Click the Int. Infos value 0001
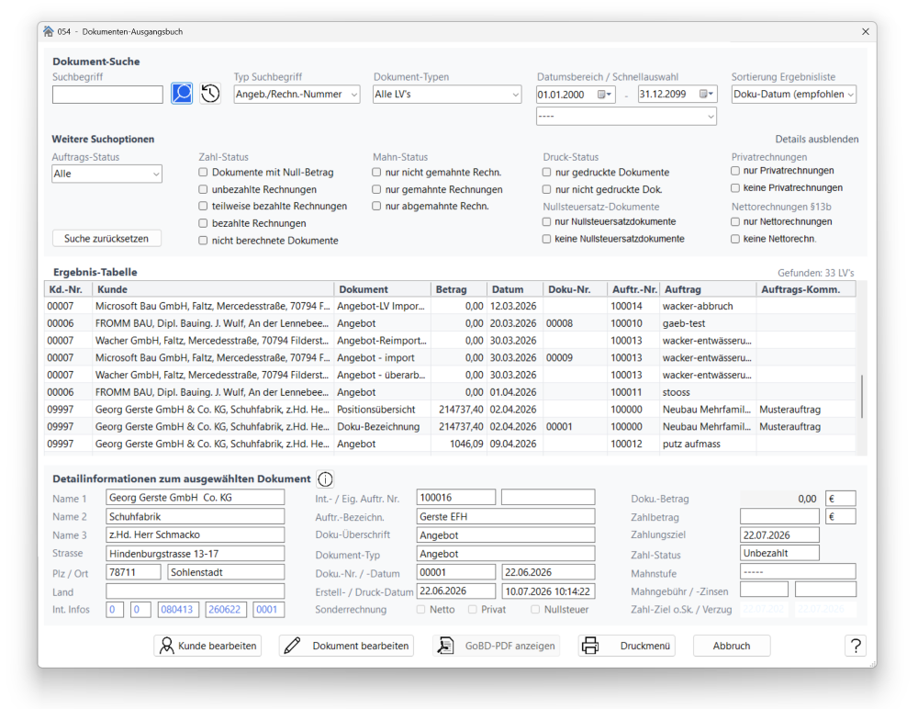This screenshot has width=918, height=709. pyautogui.click(x=267, y=610)
